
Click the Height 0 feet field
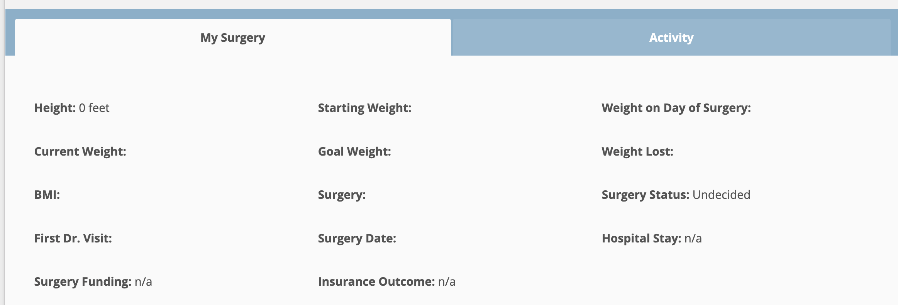(72, 108)
